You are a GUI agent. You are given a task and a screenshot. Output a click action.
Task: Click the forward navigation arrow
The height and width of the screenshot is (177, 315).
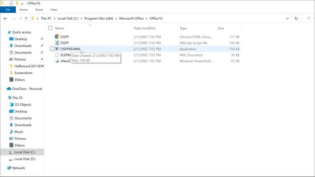(14, 19)
